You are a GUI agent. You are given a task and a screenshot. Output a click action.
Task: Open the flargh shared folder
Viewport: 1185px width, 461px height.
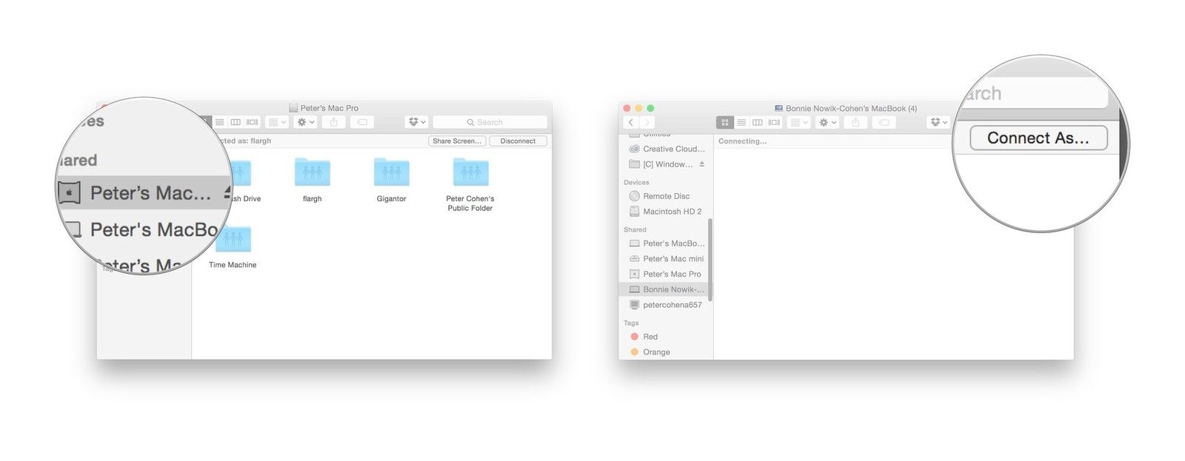pos(312,173)
